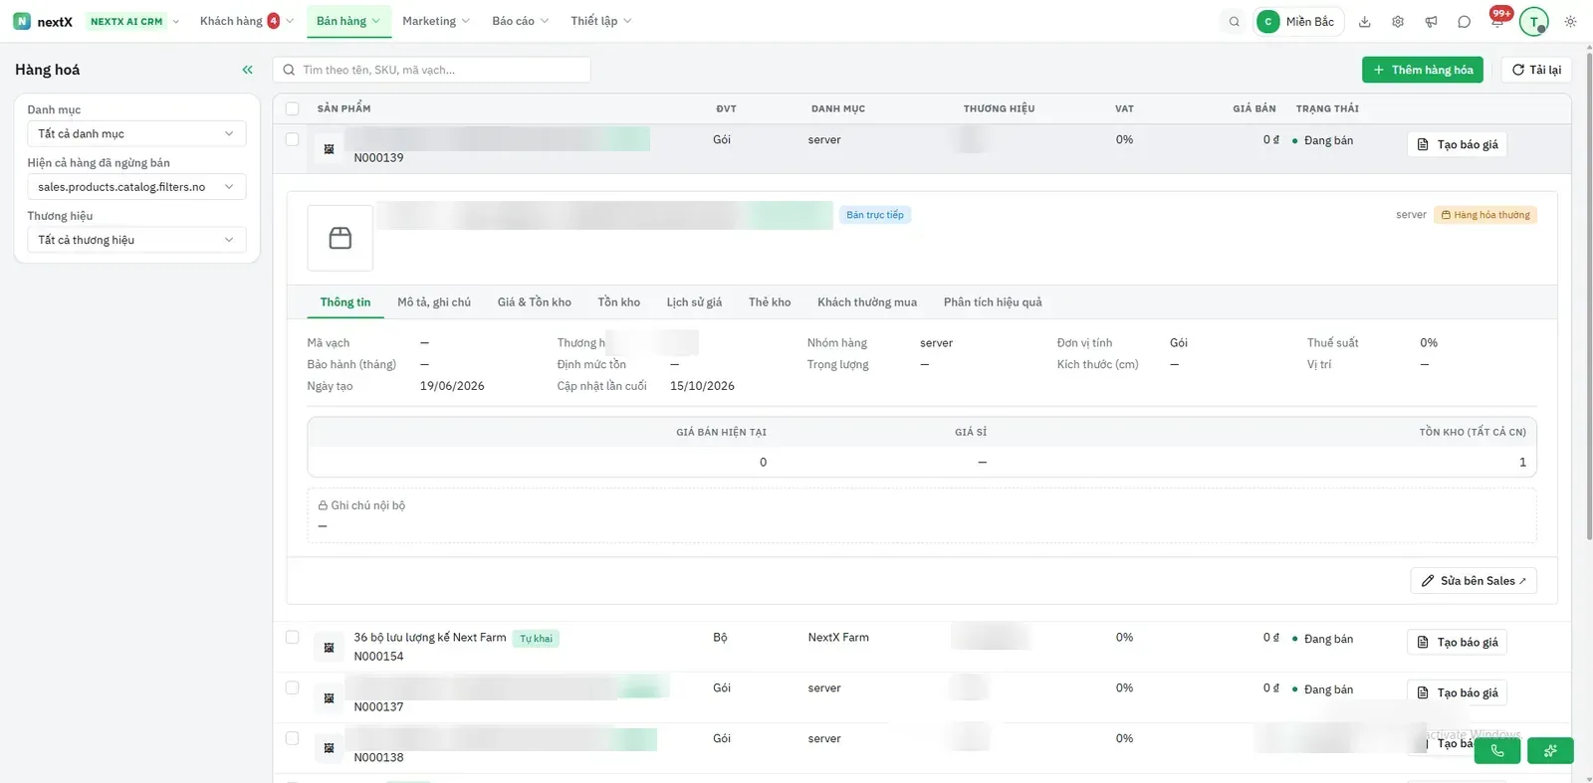Viewport: 1593px width, 783px height.
Task: Collapse the Hàng hoá filter sidebar
Action: [247, 70]
